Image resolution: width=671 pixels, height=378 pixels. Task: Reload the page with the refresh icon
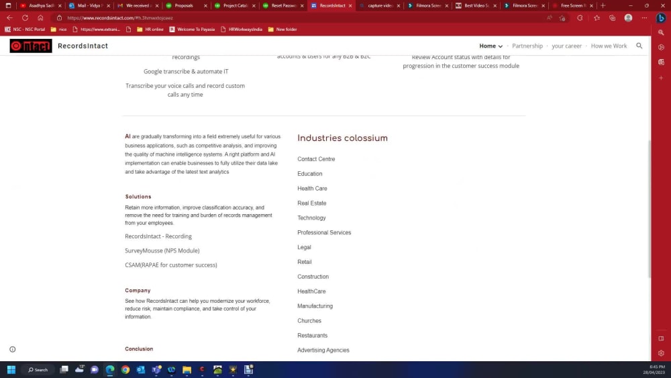(x=25, y=18)
